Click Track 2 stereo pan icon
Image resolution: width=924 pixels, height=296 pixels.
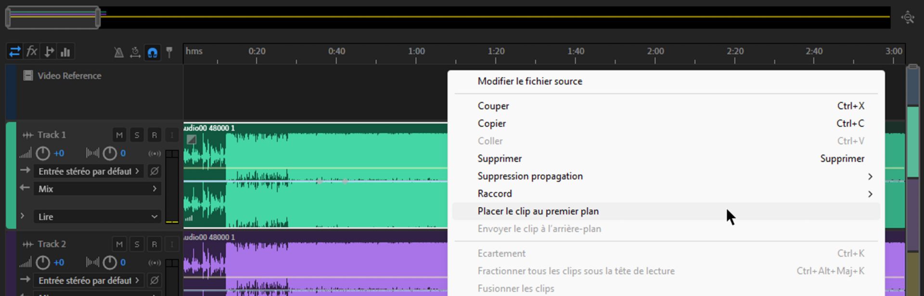pyautogui.click(x=92, y=263)
